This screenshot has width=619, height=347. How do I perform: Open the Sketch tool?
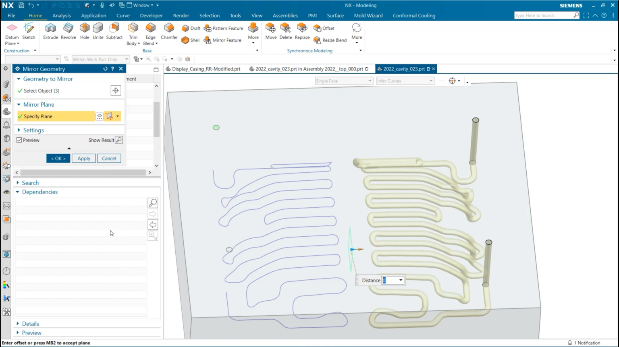point(29,32)
